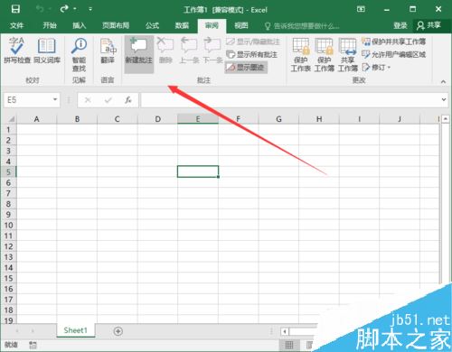This screenshot has width=452, height=352.
Task: Click the 登录 sign-in link
Action: coord(400,25)
